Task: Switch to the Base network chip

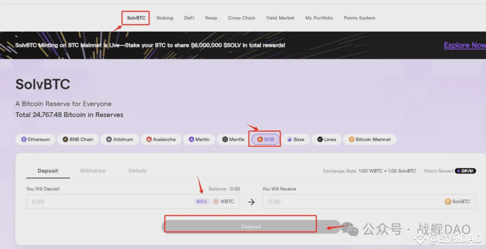Action: tap(295, 140)
